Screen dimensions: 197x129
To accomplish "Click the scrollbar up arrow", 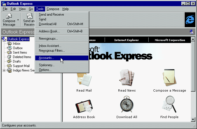I will (x=193, y=39).
